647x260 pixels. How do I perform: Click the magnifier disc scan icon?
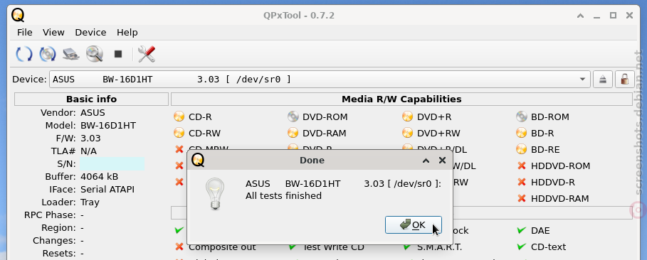[x=95, y=54]
